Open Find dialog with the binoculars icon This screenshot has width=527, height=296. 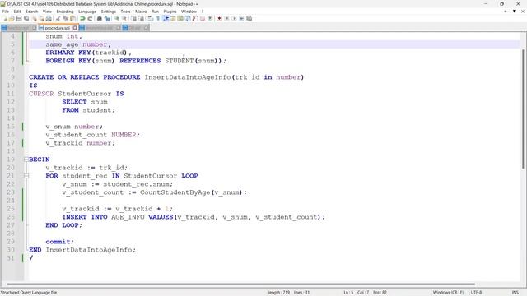[x=100, y=18]
